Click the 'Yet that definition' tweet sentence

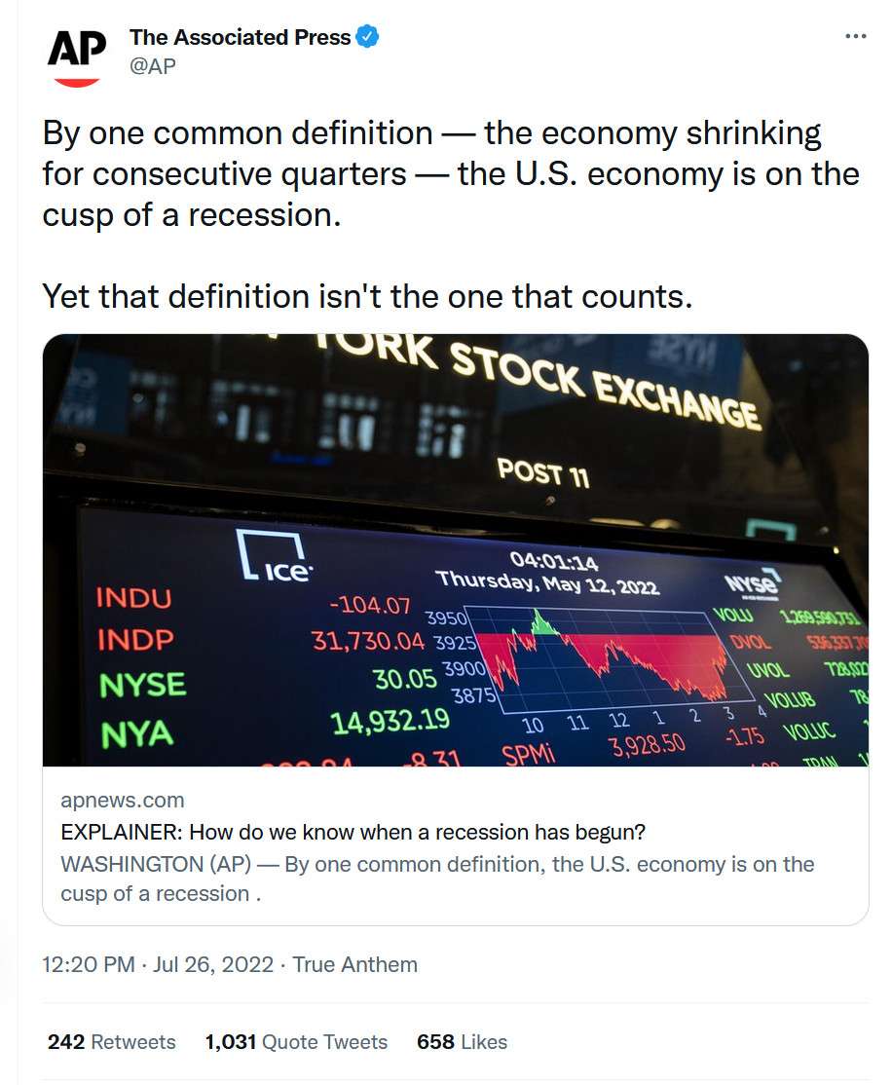pyautogui.click(x=367, y=297)
